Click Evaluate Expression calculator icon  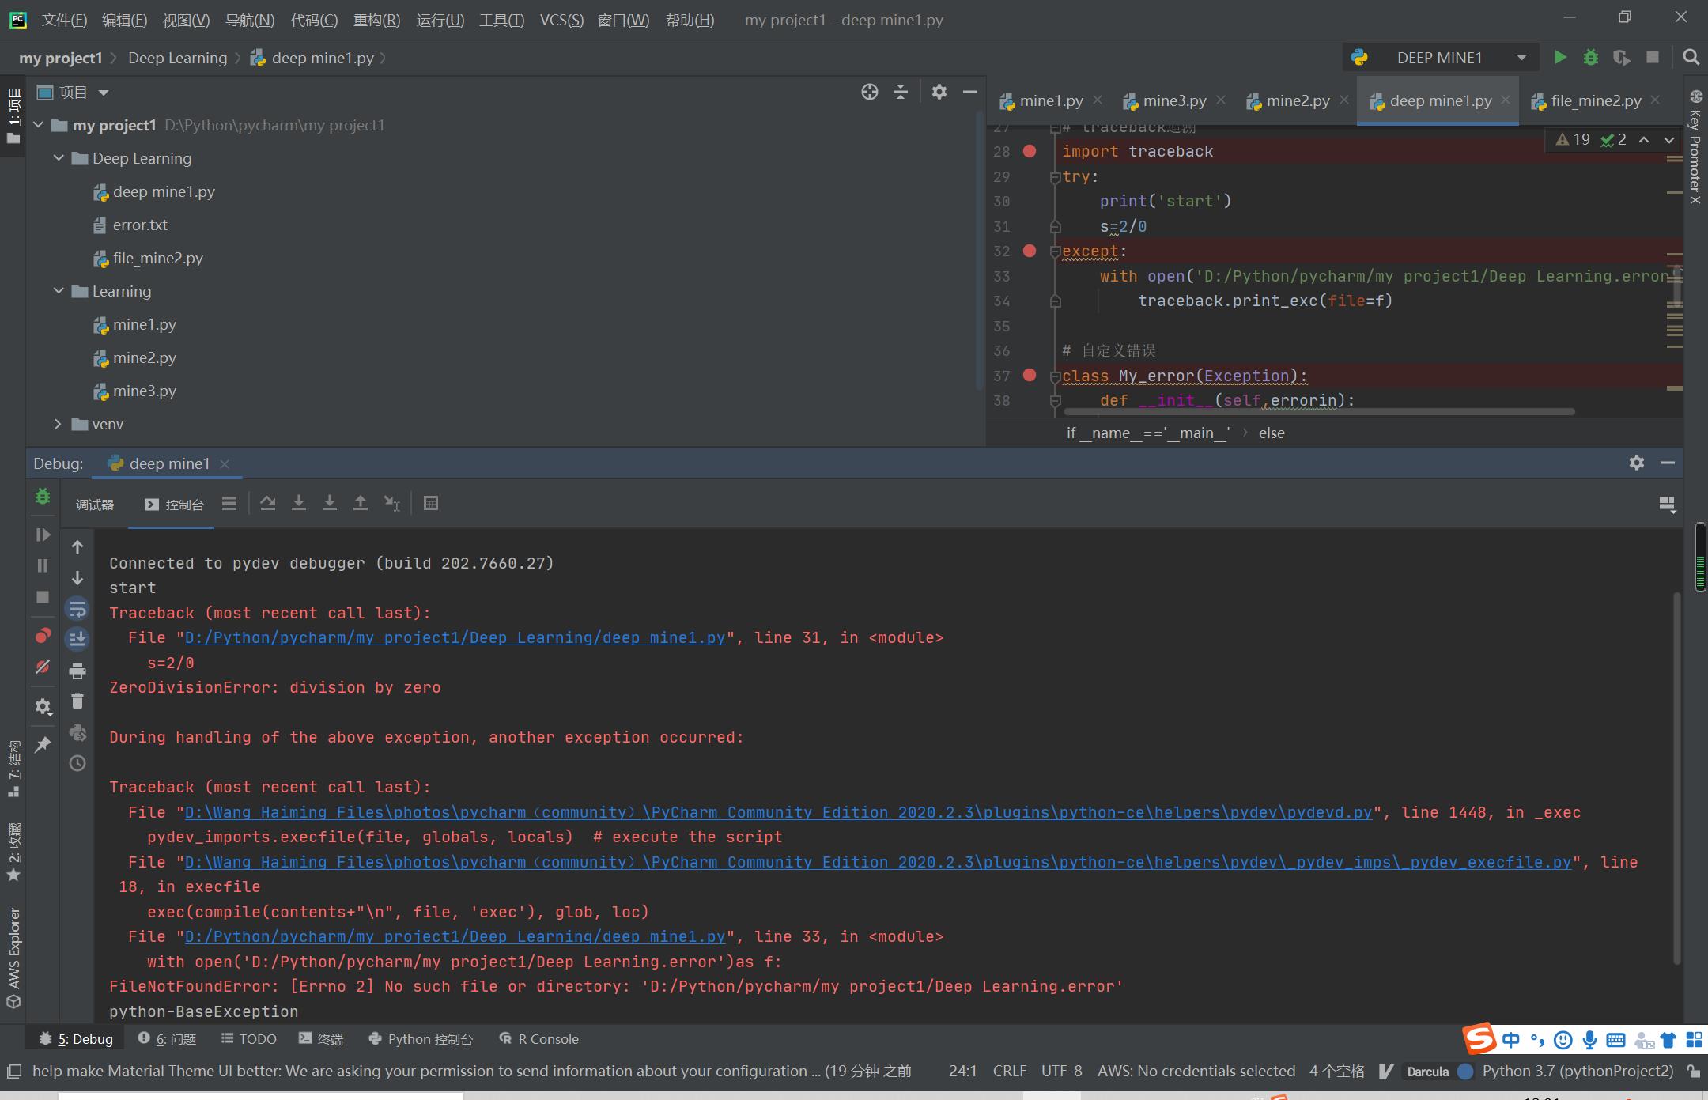pos(431,503)
